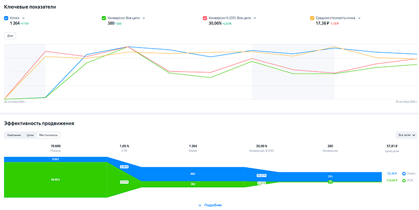Click the Дни grouping button
Image resolution: width=419 pixels, height=210 pixels.
[10, 36]
